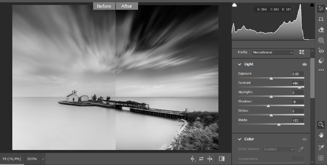Open the zoom level dropdown arrow
The width and height of the screenshot is (327, 165).
click(x=43, y=159)
